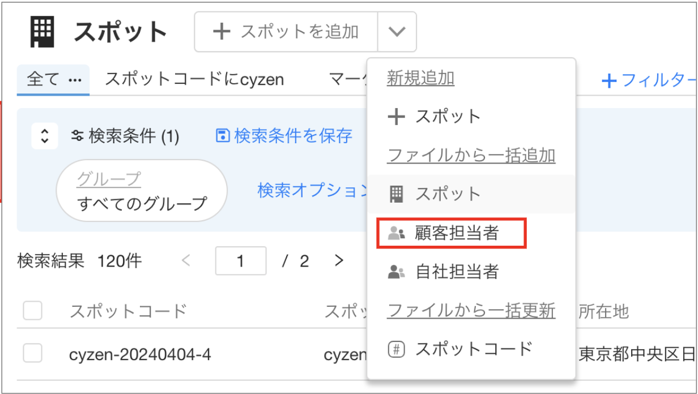The image size is (698, 394).
Task: Click the スポットを追加 button
Action: [286, 32]
